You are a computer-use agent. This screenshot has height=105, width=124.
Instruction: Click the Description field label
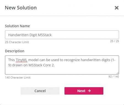[x=15, y=51]
